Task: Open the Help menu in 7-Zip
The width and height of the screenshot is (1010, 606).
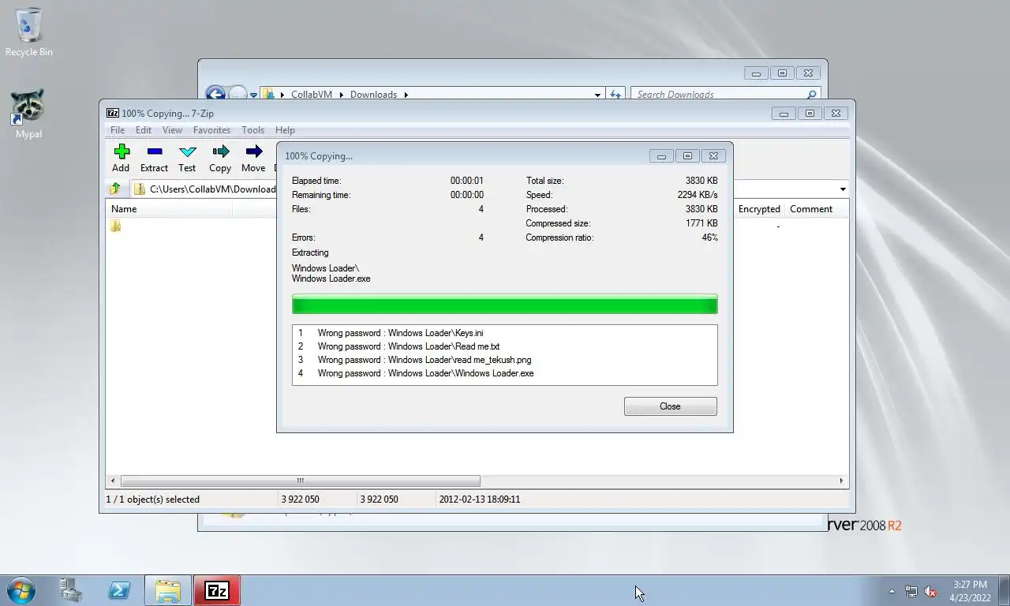Action: click(x=285, y=130)
